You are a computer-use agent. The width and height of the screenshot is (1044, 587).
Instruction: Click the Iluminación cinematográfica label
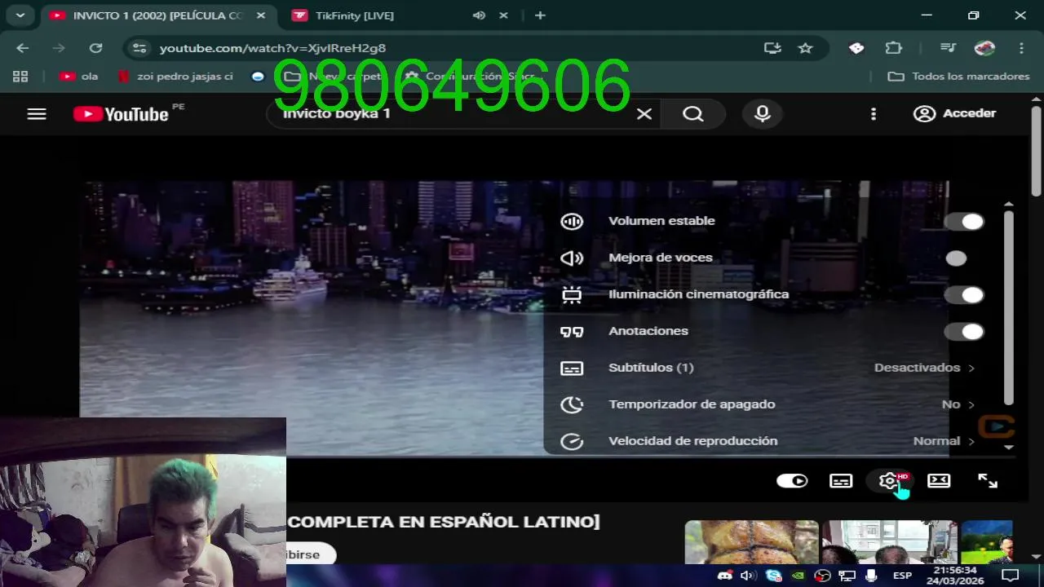click(x=698, y=294)
